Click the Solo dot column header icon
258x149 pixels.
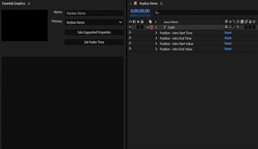(x=138, y=22)
